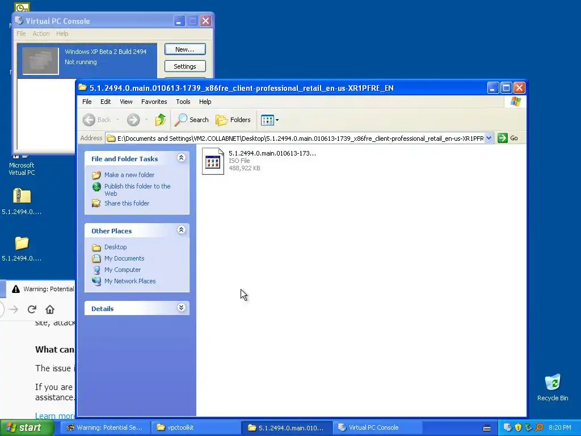Open Back history dropdown arrow
The width and height of the screenshot is (581, 436).
[117, 120]
